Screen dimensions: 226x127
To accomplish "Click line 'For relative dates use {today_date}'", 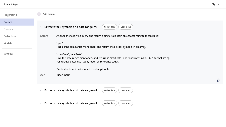I will click(88, 62).
